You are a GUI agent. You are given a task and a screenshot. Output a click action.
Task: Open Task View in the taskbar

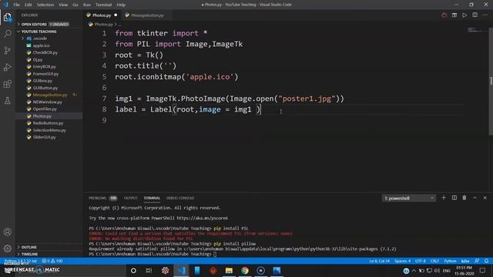point(149,270)
